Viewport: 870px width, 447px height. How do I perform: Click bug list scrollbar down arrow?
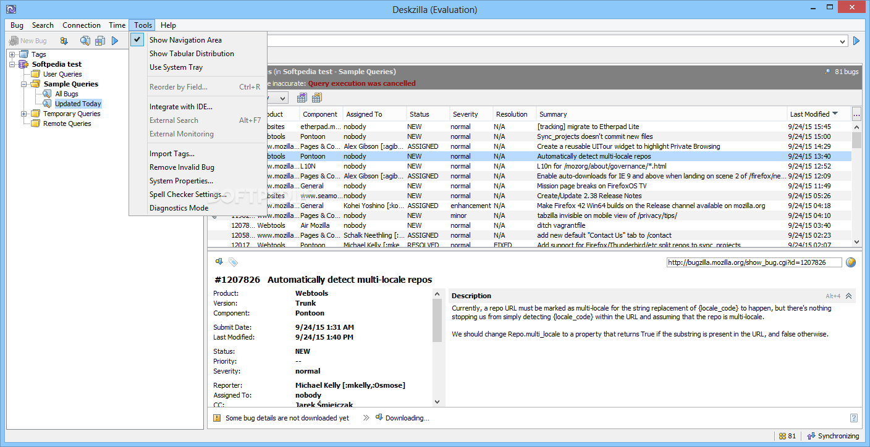click(856, 242)
